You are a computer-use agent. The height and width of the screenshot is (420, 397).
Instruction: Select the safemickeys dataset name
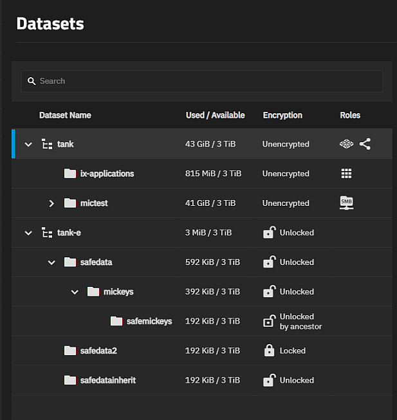pyautogui.click(x=149, y=321)
